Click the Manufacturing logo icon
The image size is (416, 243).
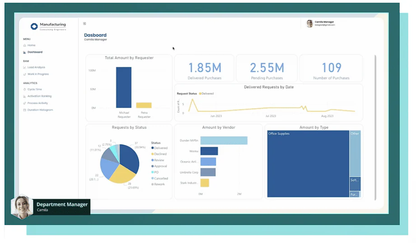34,26
